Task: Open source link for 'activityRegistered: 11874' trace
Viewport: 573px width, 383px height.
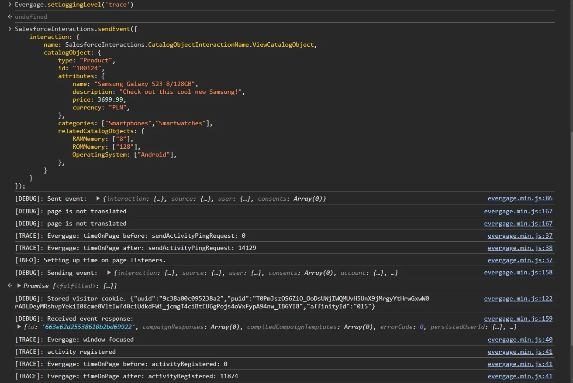Action: (x=520, y=376)
